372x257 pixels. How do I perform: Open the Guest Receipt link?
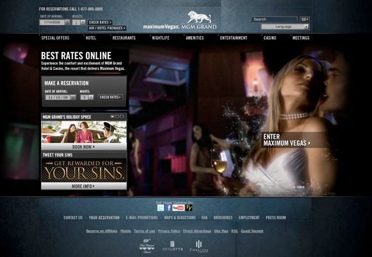point(252,231)
